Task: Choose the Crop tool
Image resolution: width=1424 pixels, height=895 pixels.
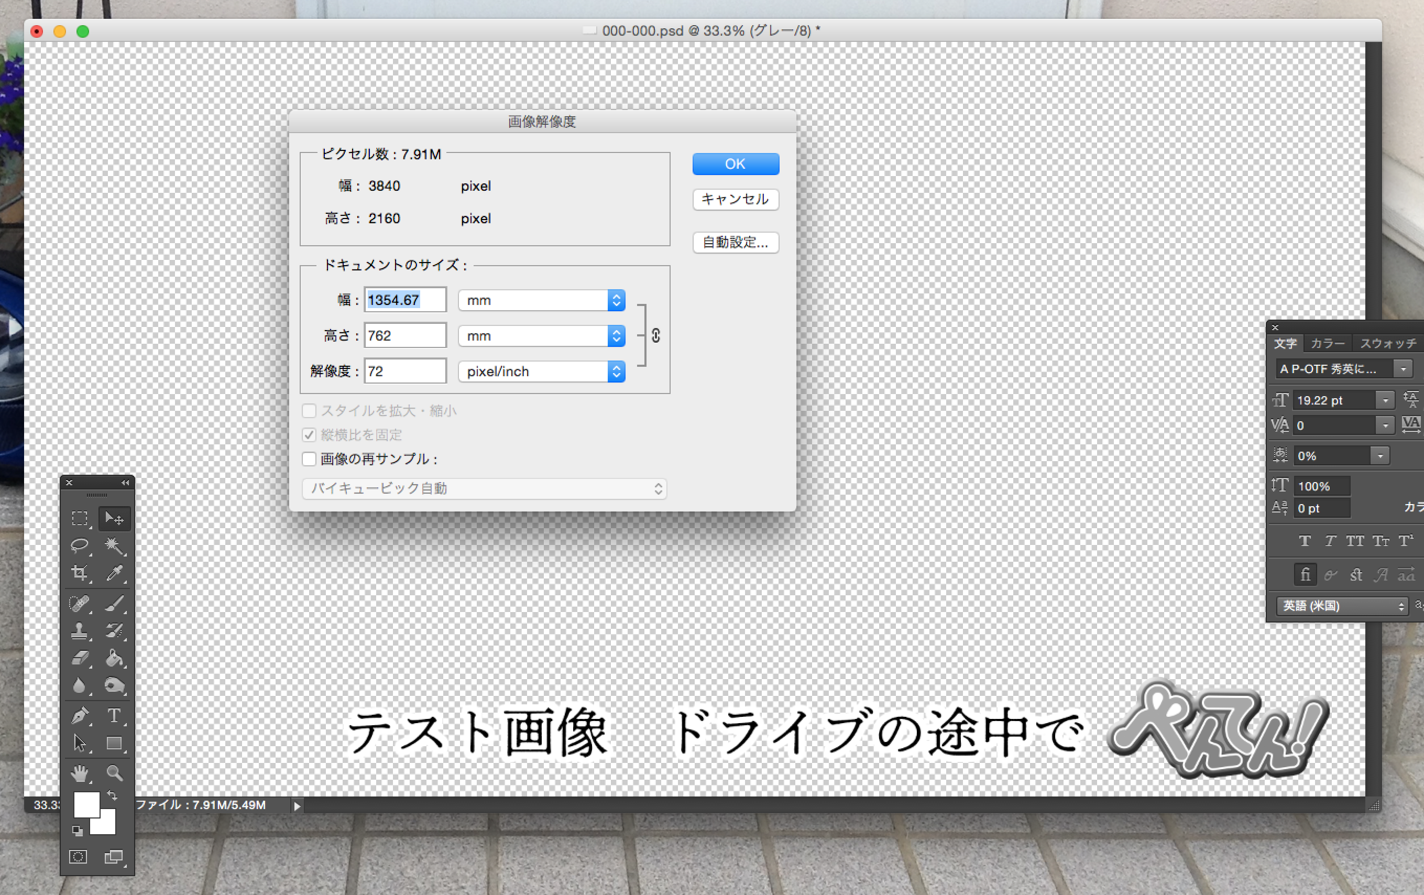Action: 79,573
